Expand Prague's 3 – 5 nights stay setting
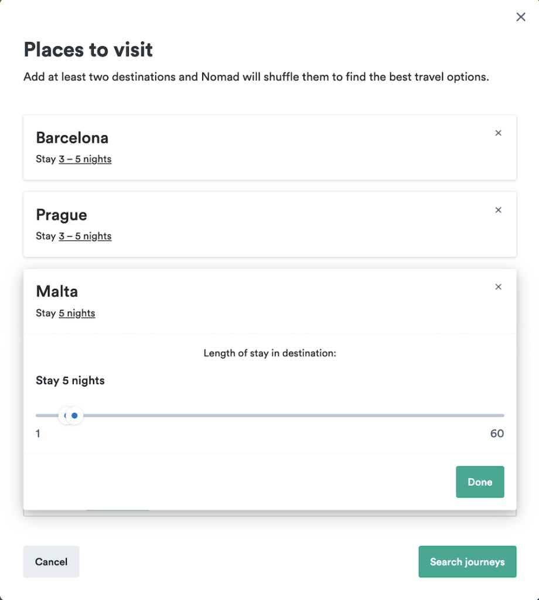539x600 pixels. [85, 236]
